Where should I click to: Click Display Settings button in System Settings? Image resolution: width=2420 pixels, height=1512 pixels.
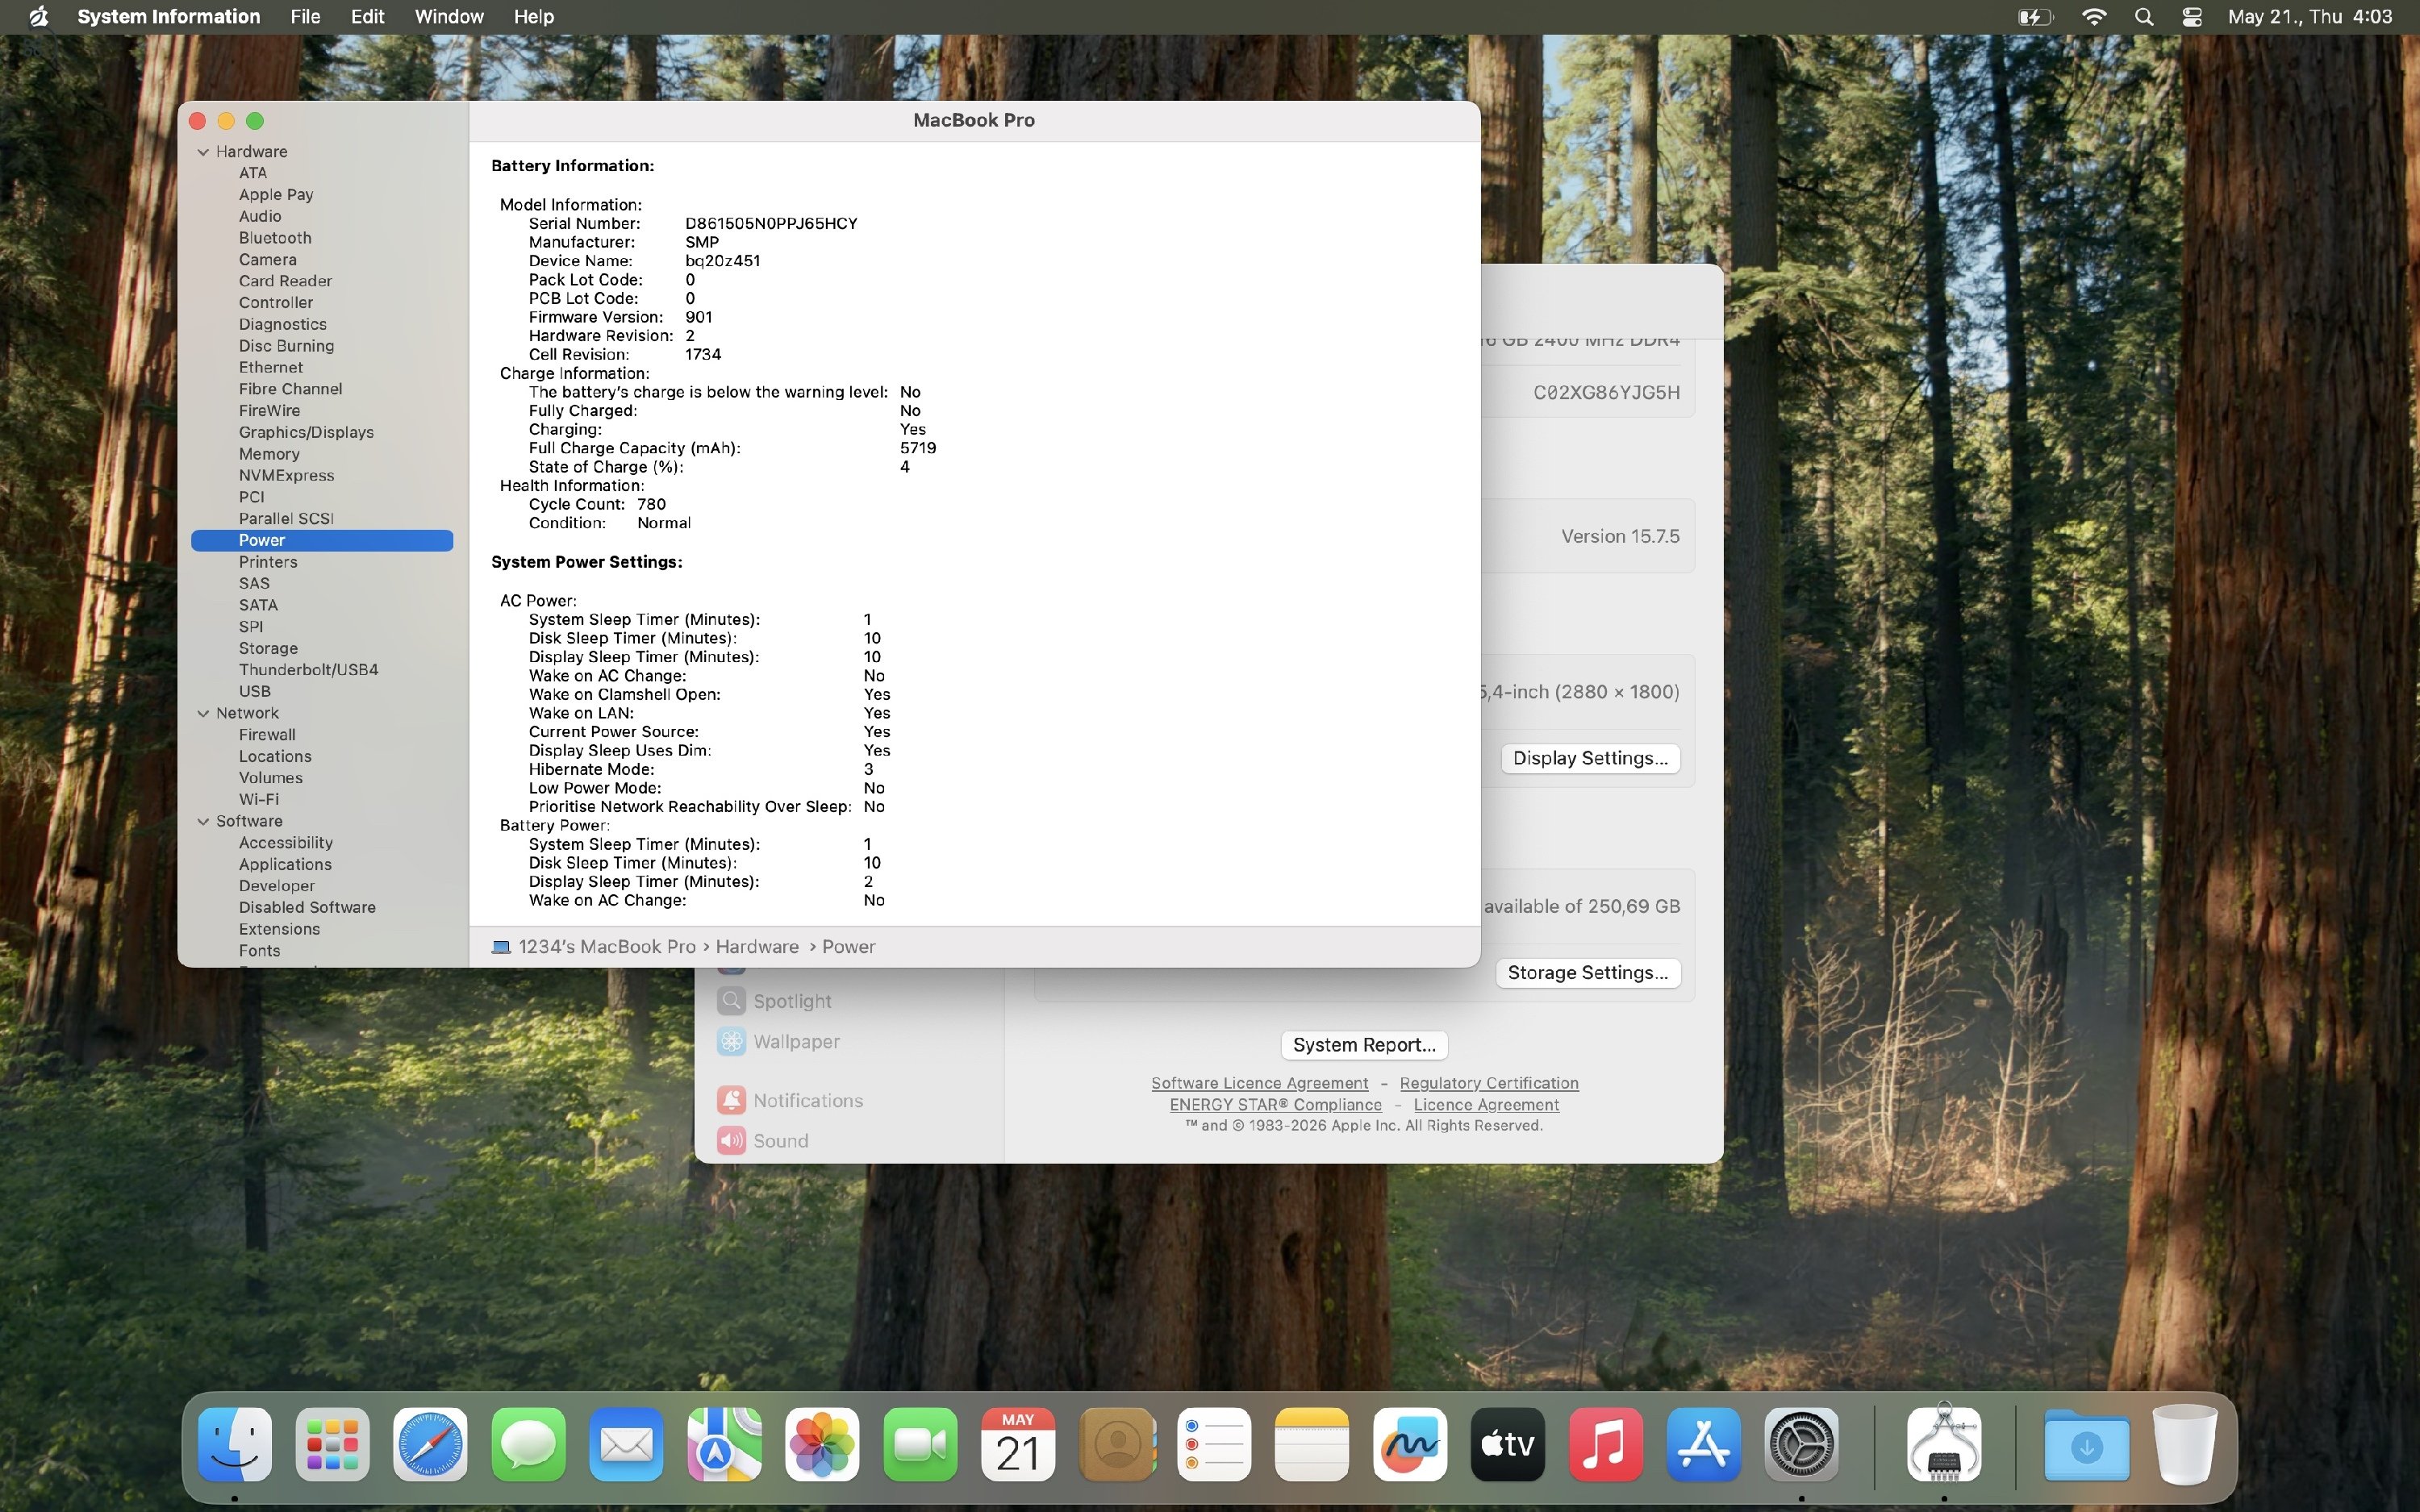pos(1590,758)
